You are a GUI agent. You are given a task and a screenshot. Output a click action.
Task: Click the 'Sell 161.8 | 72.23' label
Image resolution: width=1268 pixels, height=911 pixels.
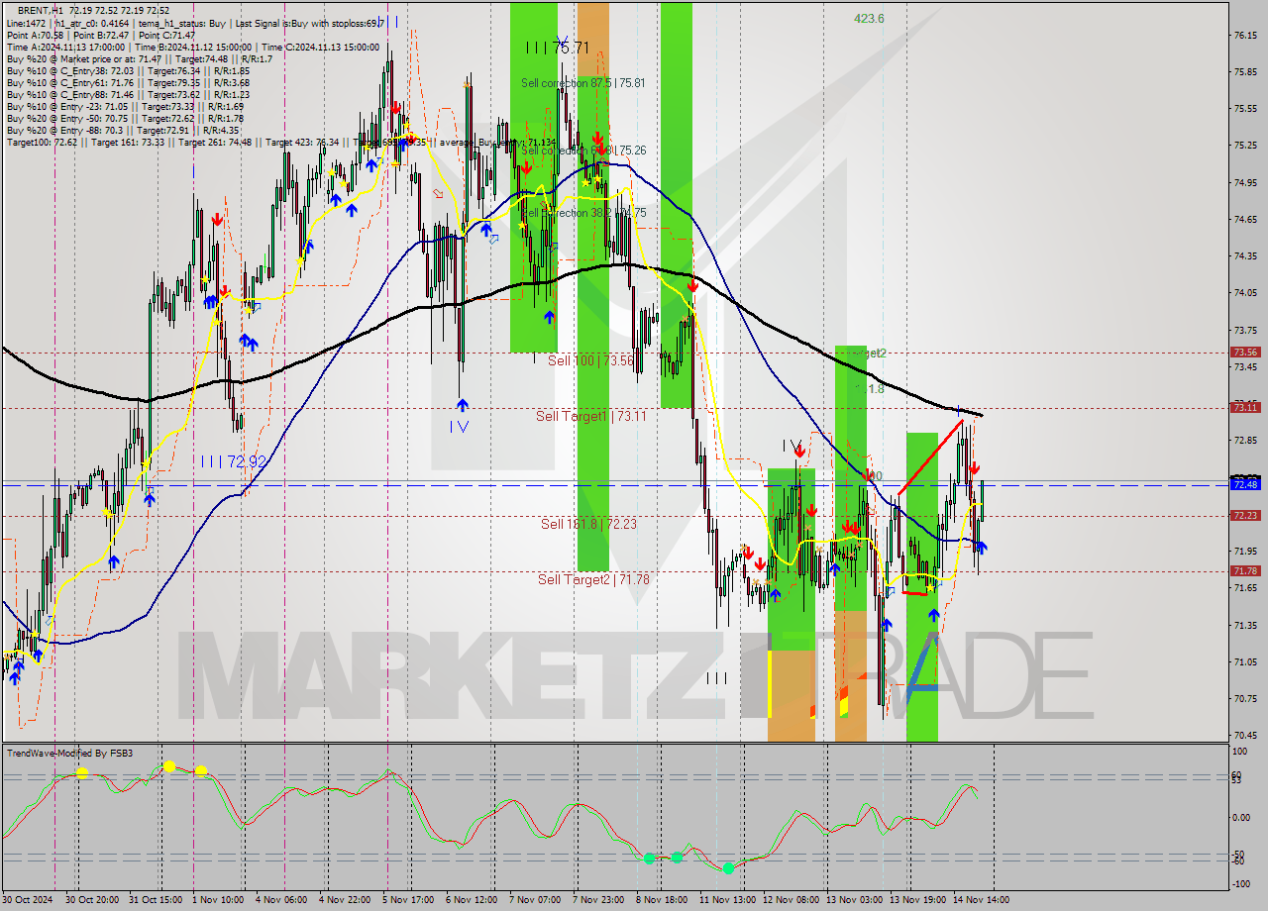pyautogui.click(x=588, y=524)
